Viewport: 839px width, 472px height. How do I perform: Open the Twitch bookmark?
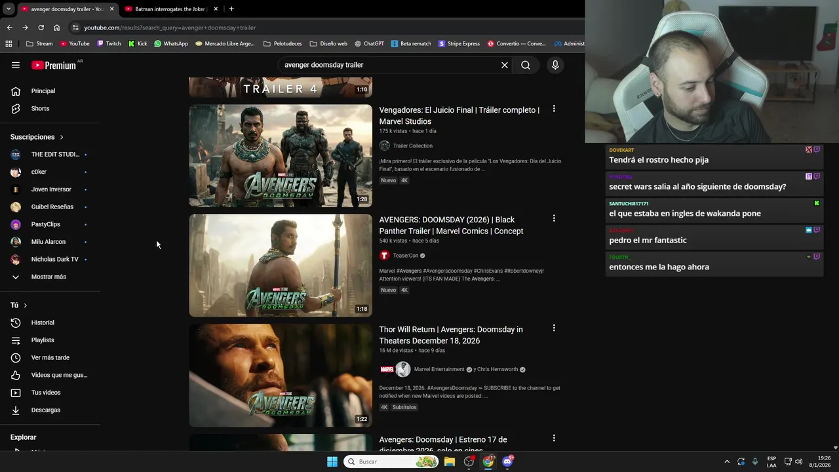[109, 44]
